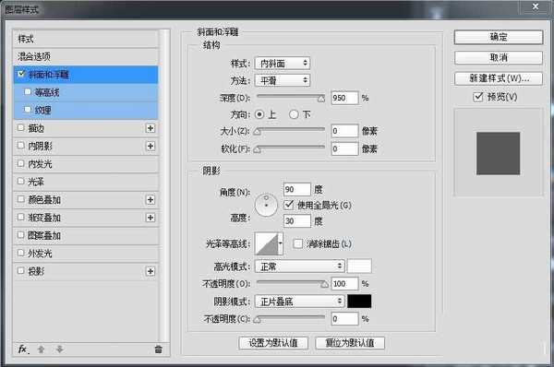Click the move effect down arrow
The width and height of the screenshot is (554, 367).
coord(59,349)
